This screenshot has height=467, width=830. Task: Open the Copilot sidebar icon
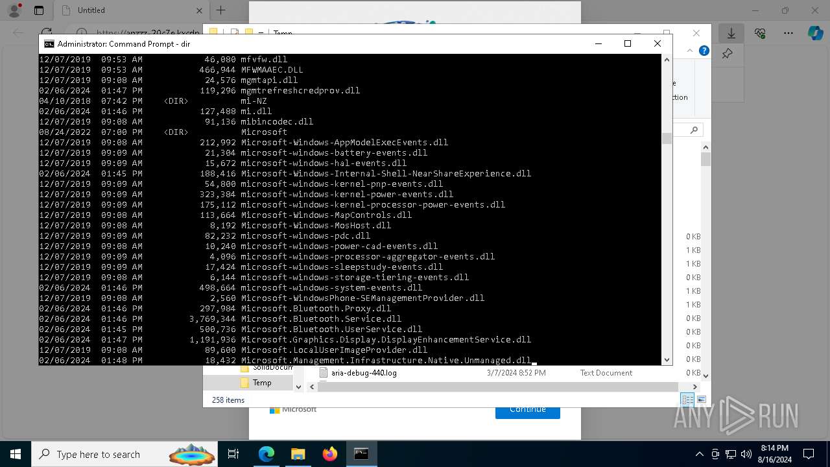[815, 33]
